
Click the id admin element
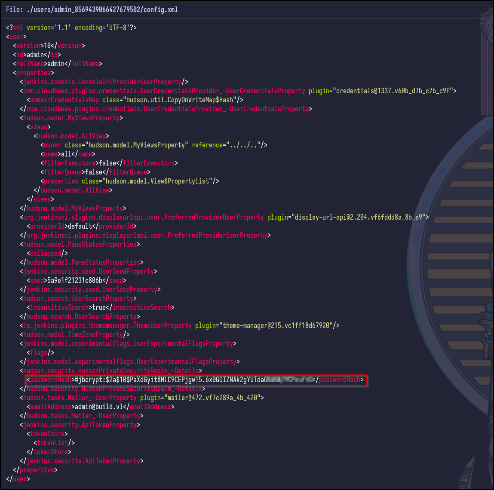coord(37,55)
